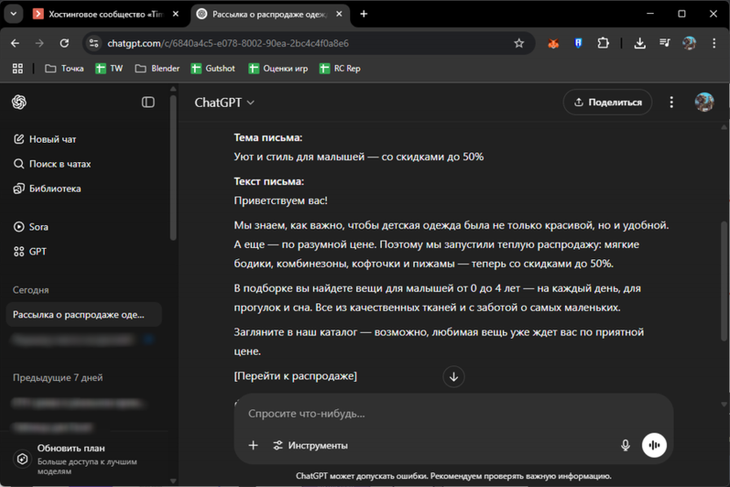Open the Библиотека library
730x487 pixels.
(47, 188)
